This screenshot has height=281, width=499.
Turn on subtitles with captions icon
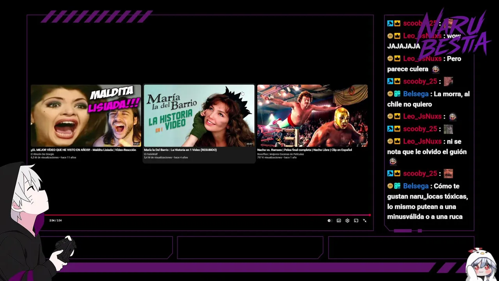coord(339,221)
